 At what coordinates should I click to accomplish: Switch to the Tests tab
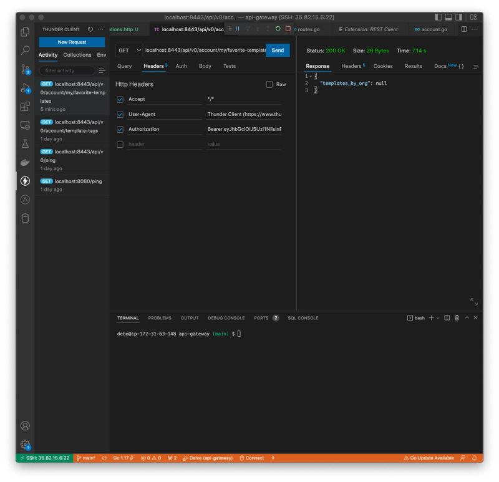(x=230, y=66)
